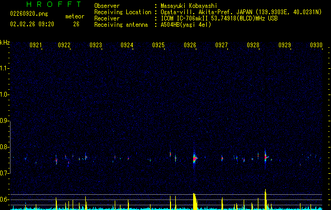Click the strong meteor echo after 0928
This screenshot has width=331, height=210.
266,157
